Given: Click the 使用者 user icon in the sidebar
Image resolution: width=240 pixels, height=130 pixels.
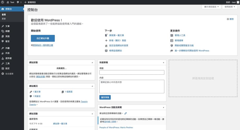Looking at the screenshot, I should click(x=3, y=58).
